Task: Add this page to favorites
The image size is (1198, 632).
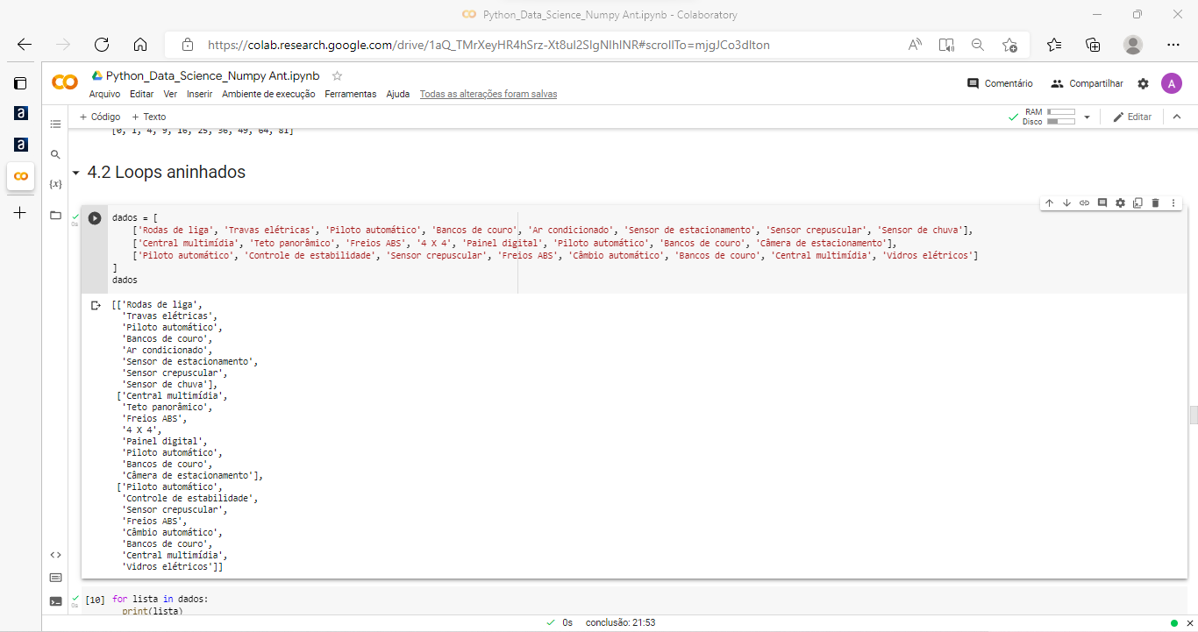Action: 1009,45
